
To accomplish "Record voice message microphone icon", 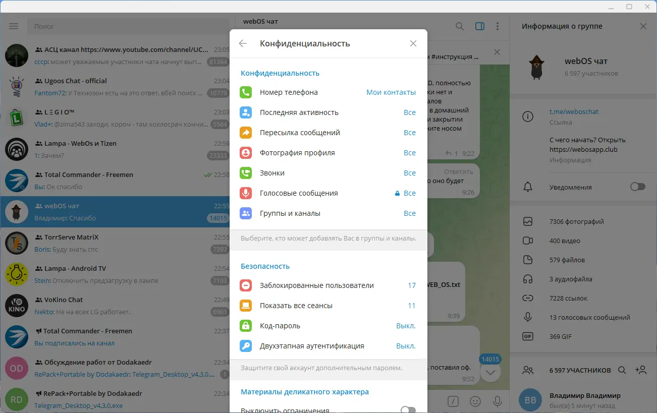I will coord(498,401).
